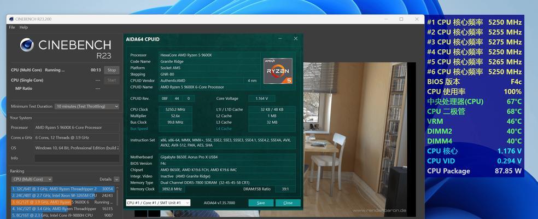Click the VRM 46°C sensor reading

(475, 122)
